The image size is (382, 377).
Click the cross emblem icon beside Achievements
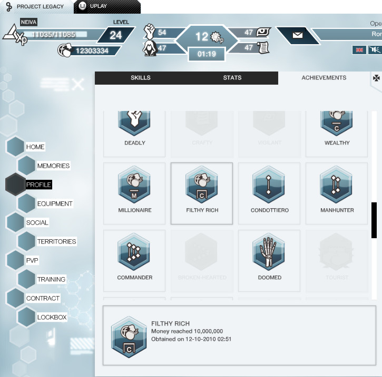click(376, 78)
